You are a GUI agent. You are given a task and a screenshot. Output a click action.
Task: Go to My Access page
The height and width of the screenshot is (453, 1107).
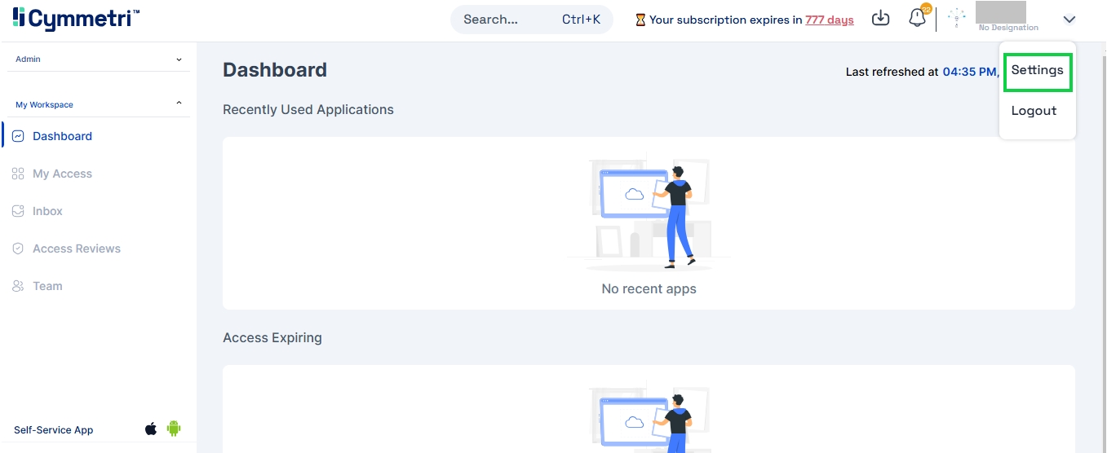[62, 174]
